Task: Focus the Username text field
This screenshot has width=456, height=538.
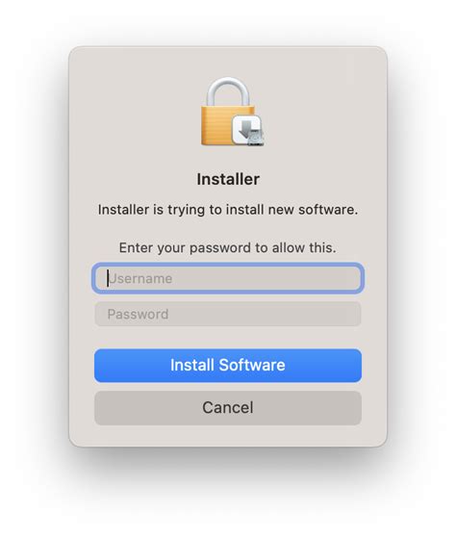Action: 228,278
